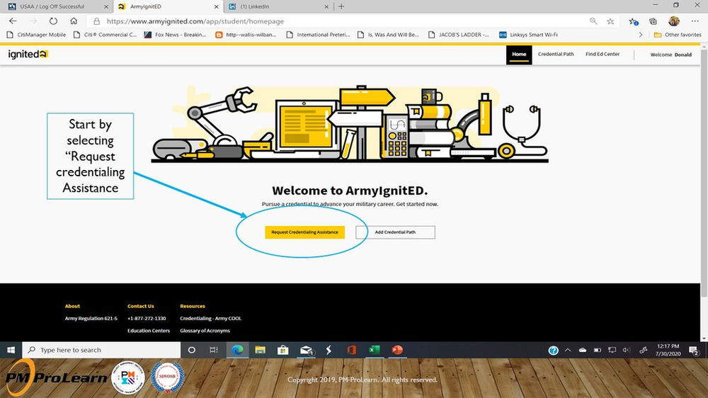This screenshot has width=708, height=398.
Task: Open Microsoft Edge from taskbar
Action: point(237,350)
